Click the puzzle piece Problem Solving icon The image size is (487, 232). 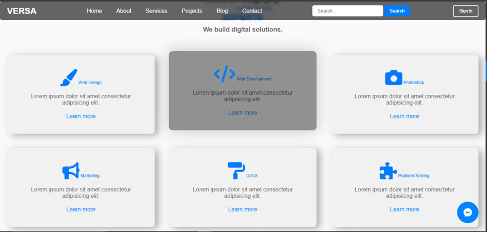pyautogui.click(x=388, y=171)
